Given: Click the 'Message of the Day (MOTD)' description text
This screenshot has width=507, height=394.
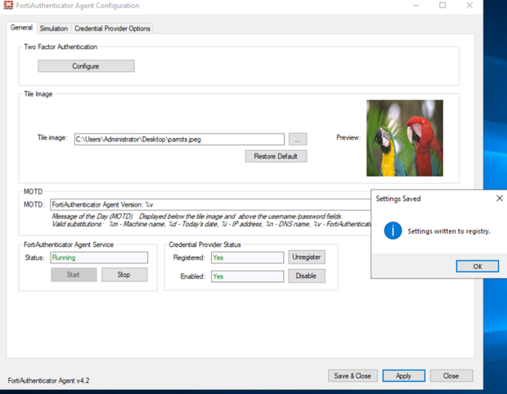Looking at the screenshot, I should tap(196, 217).
